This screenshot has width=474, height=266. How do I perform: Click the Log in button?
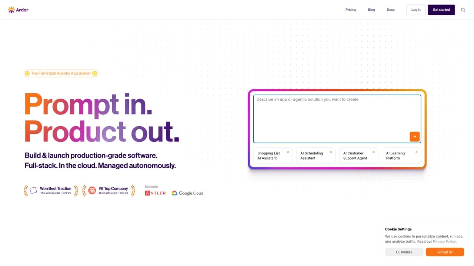(x=416, y=10)
